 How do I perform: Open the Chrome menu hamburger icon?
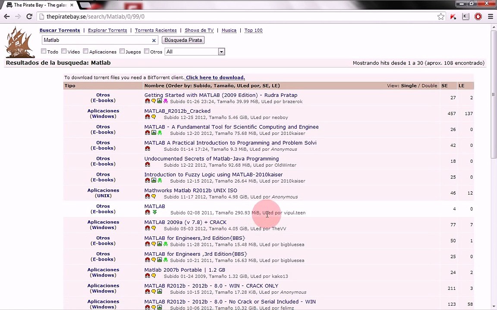pos(491,17)
